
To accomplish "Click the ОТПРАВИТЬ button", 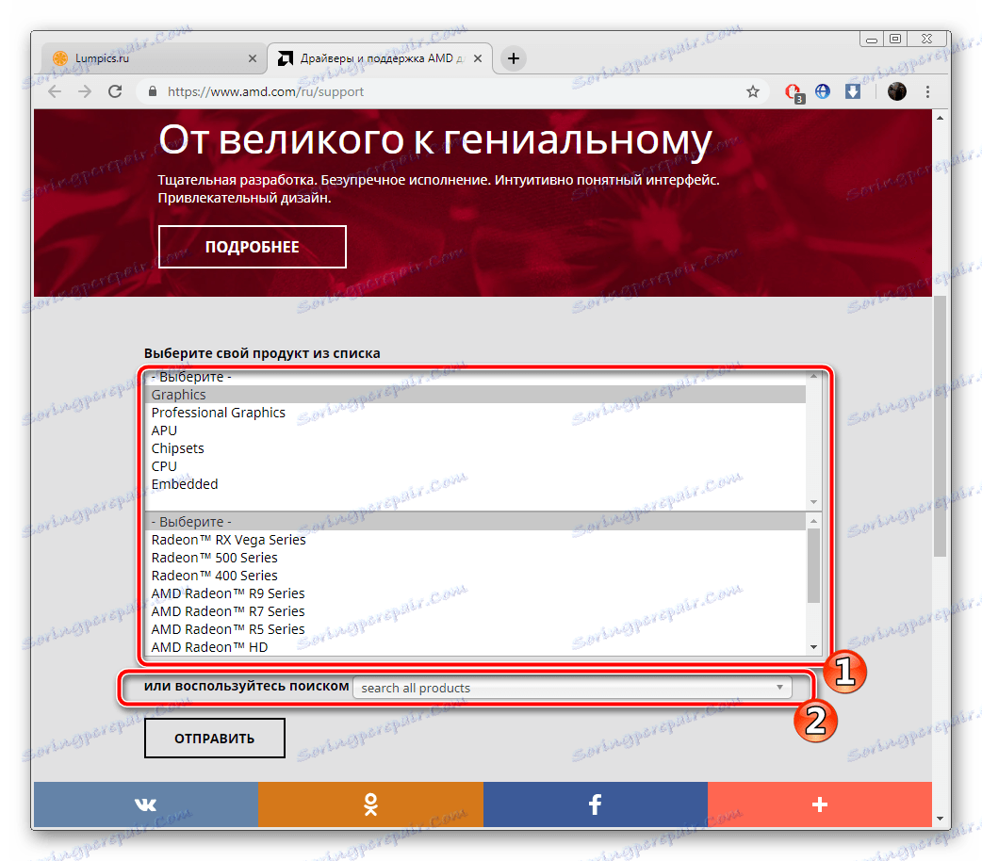I will pyautogui.click(x=214, y=738).
